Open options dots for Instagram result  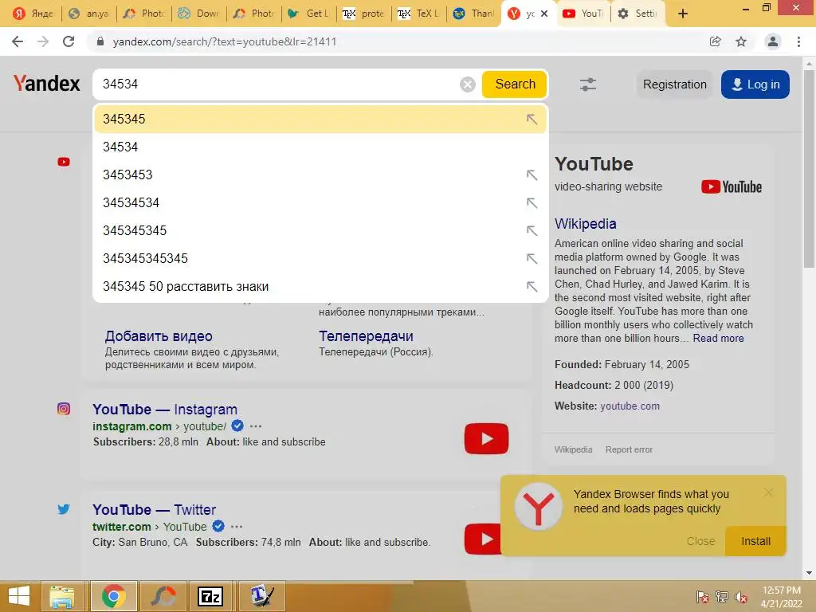256,426
